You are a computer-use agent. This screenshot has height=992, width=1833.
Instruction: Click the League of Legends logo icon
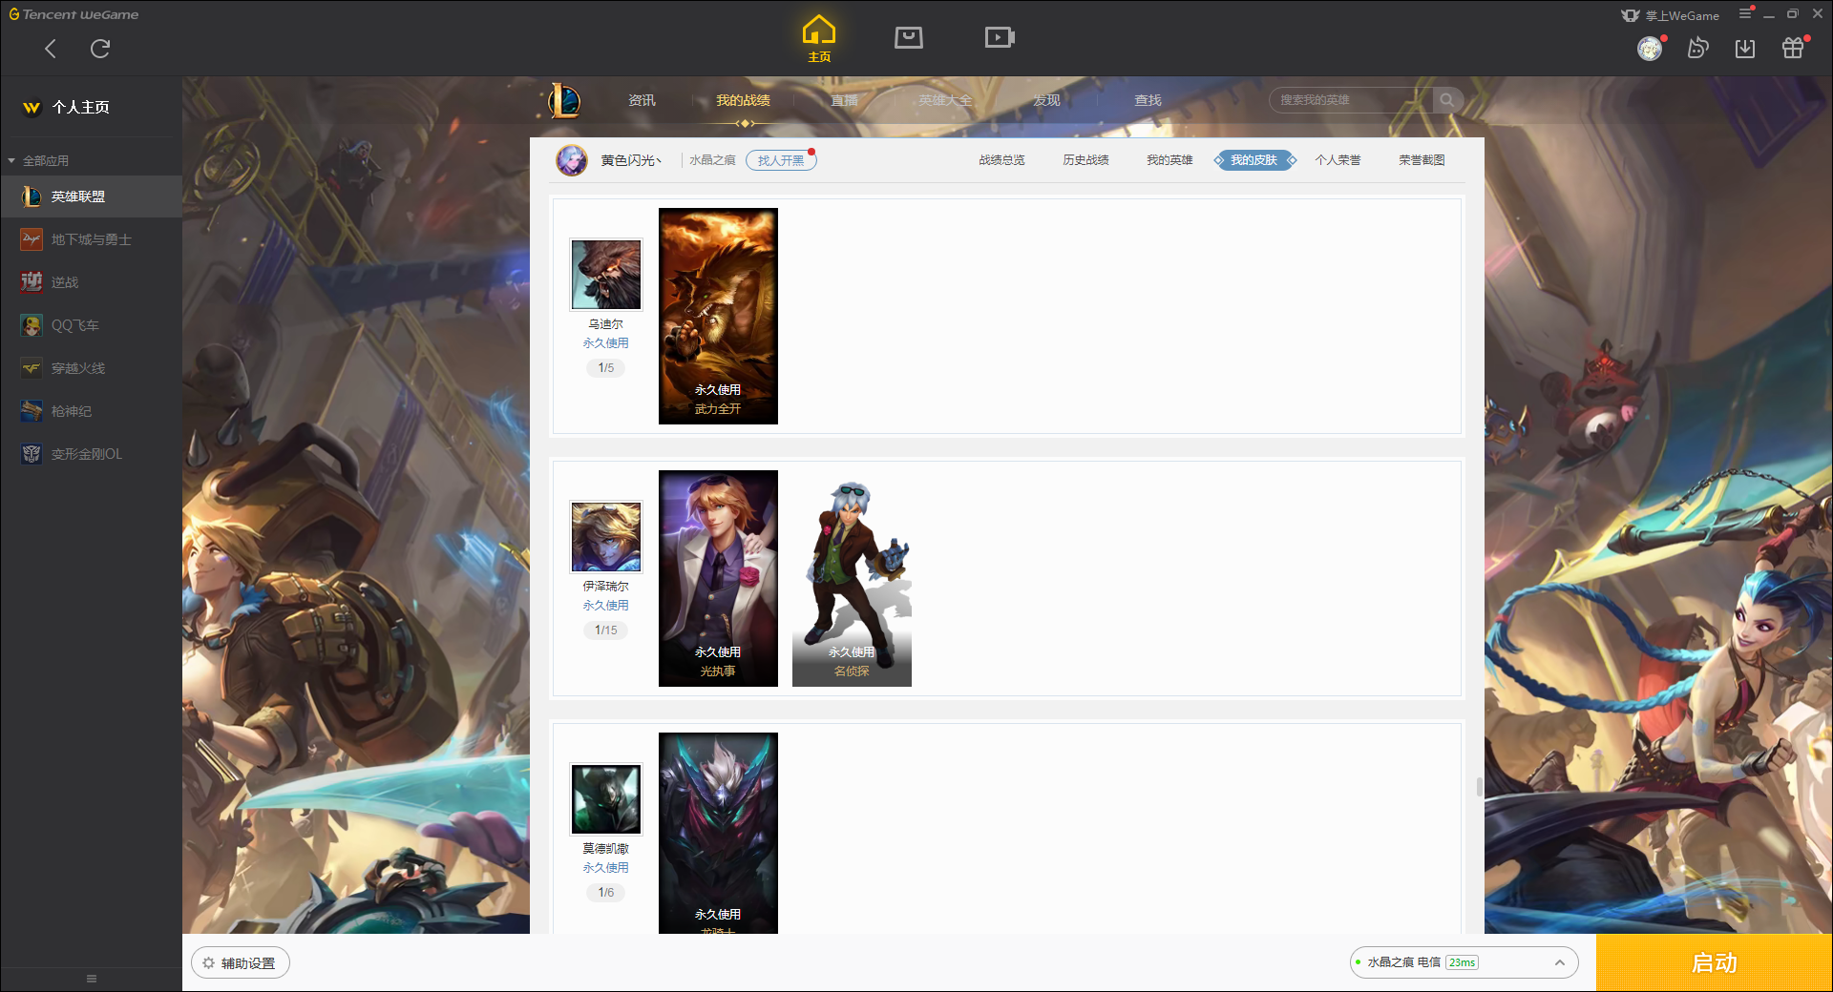(564, 100)
